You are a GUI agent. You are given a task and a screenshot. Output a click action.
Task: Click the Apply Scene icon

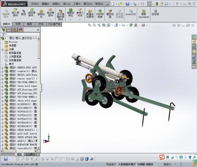point(136,25)
